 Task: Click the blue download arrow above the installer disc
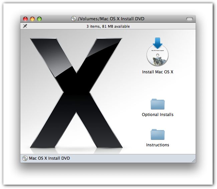(158, 43)
